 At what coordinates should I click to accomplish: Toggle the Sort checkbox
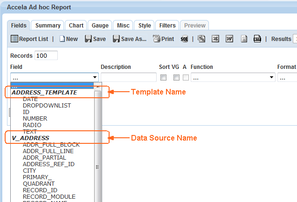click(164, 77)
